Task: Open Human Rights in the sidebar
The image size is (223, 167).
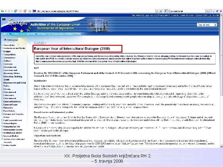Action: pos(10,123)
